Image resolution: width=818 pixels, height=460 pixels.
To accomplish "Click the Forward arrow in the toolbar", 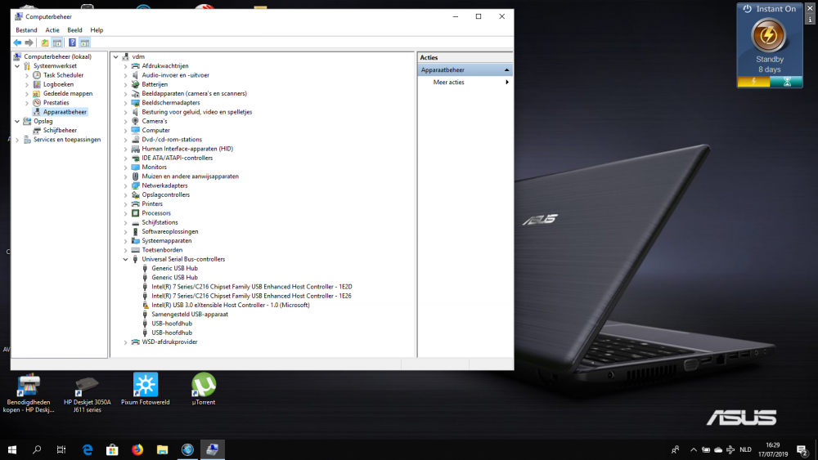I will click(x=29, y=42).
